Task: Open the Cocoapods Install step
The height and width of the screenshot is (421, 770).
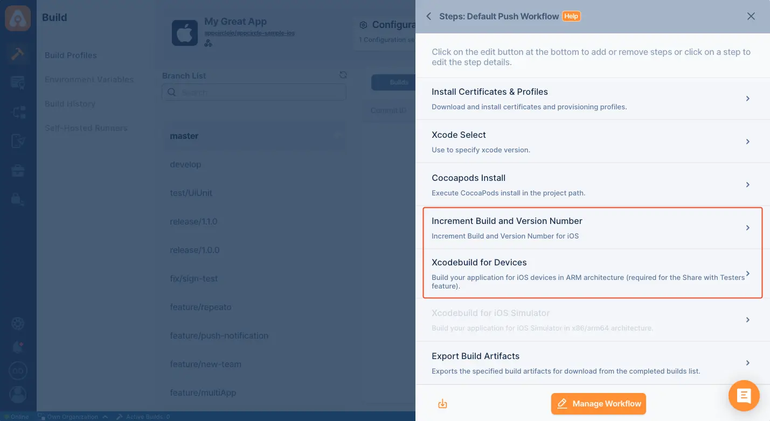Action: tap(593, 185)
